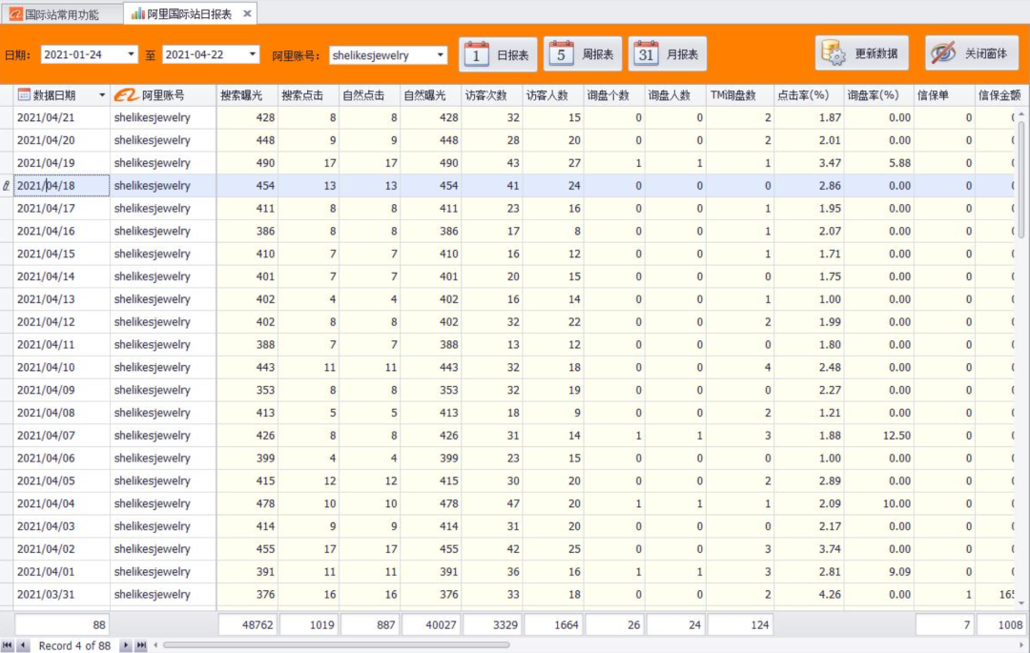
Task: Click the 搜索曝光 total 48762 footer cell
Action: [247, 624]
